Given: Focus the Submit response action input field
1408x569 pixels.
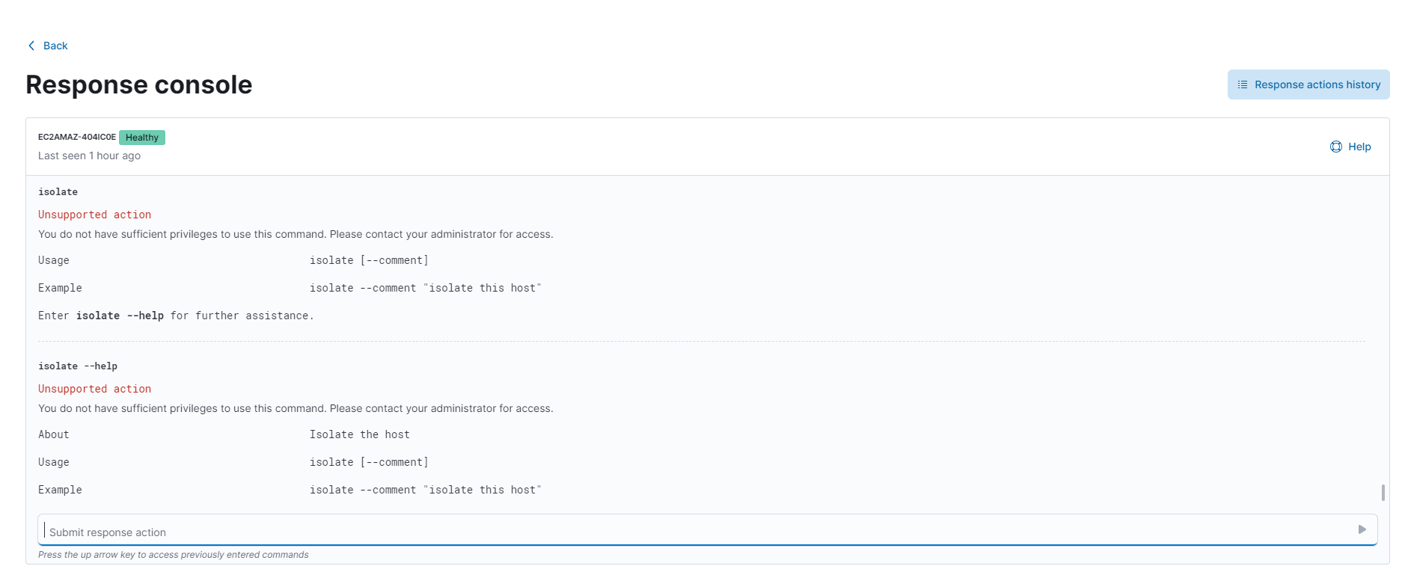Looking at the screenshot, I should pos(299,531).
